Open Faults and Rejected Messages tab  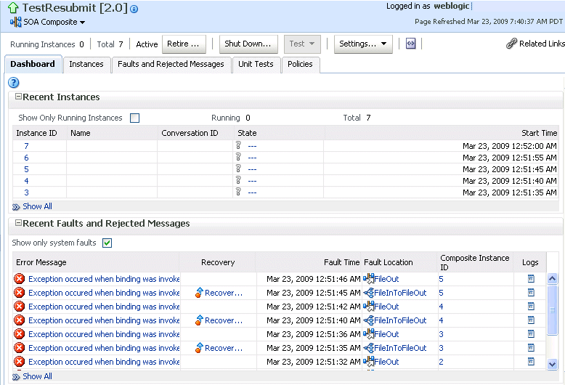(171, 64)
